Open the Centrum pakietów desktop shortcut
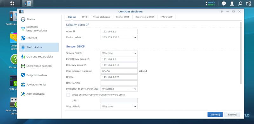The width and height of the screenshot is (254, 124). click(14, 41)
